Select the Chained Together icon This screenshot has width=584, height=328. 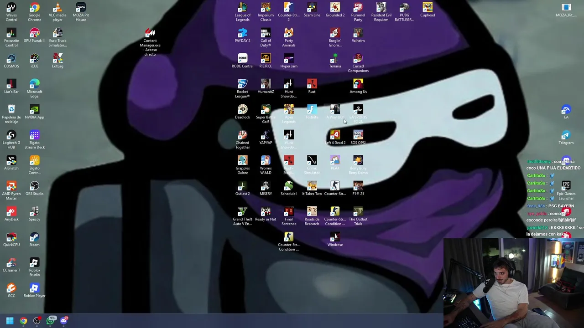point(242,139)
